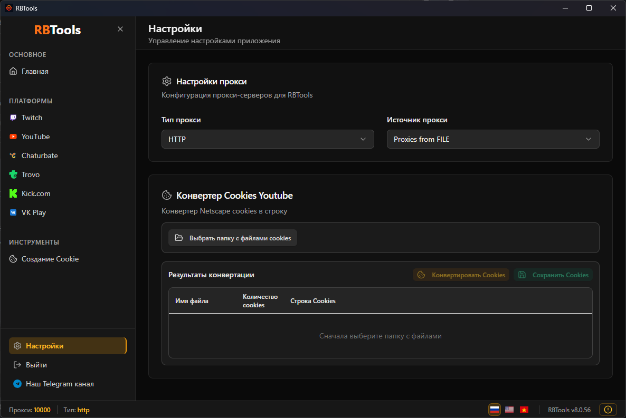Click the Telegram channel icon
Viewport: 626px width, 418px height.
17,384
